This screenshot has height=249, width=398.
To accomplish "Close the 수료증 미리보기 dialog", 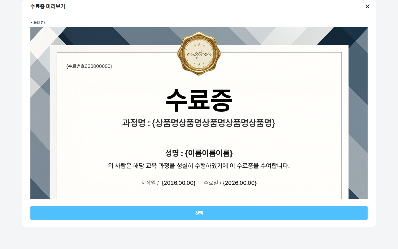I will point(367,6).
